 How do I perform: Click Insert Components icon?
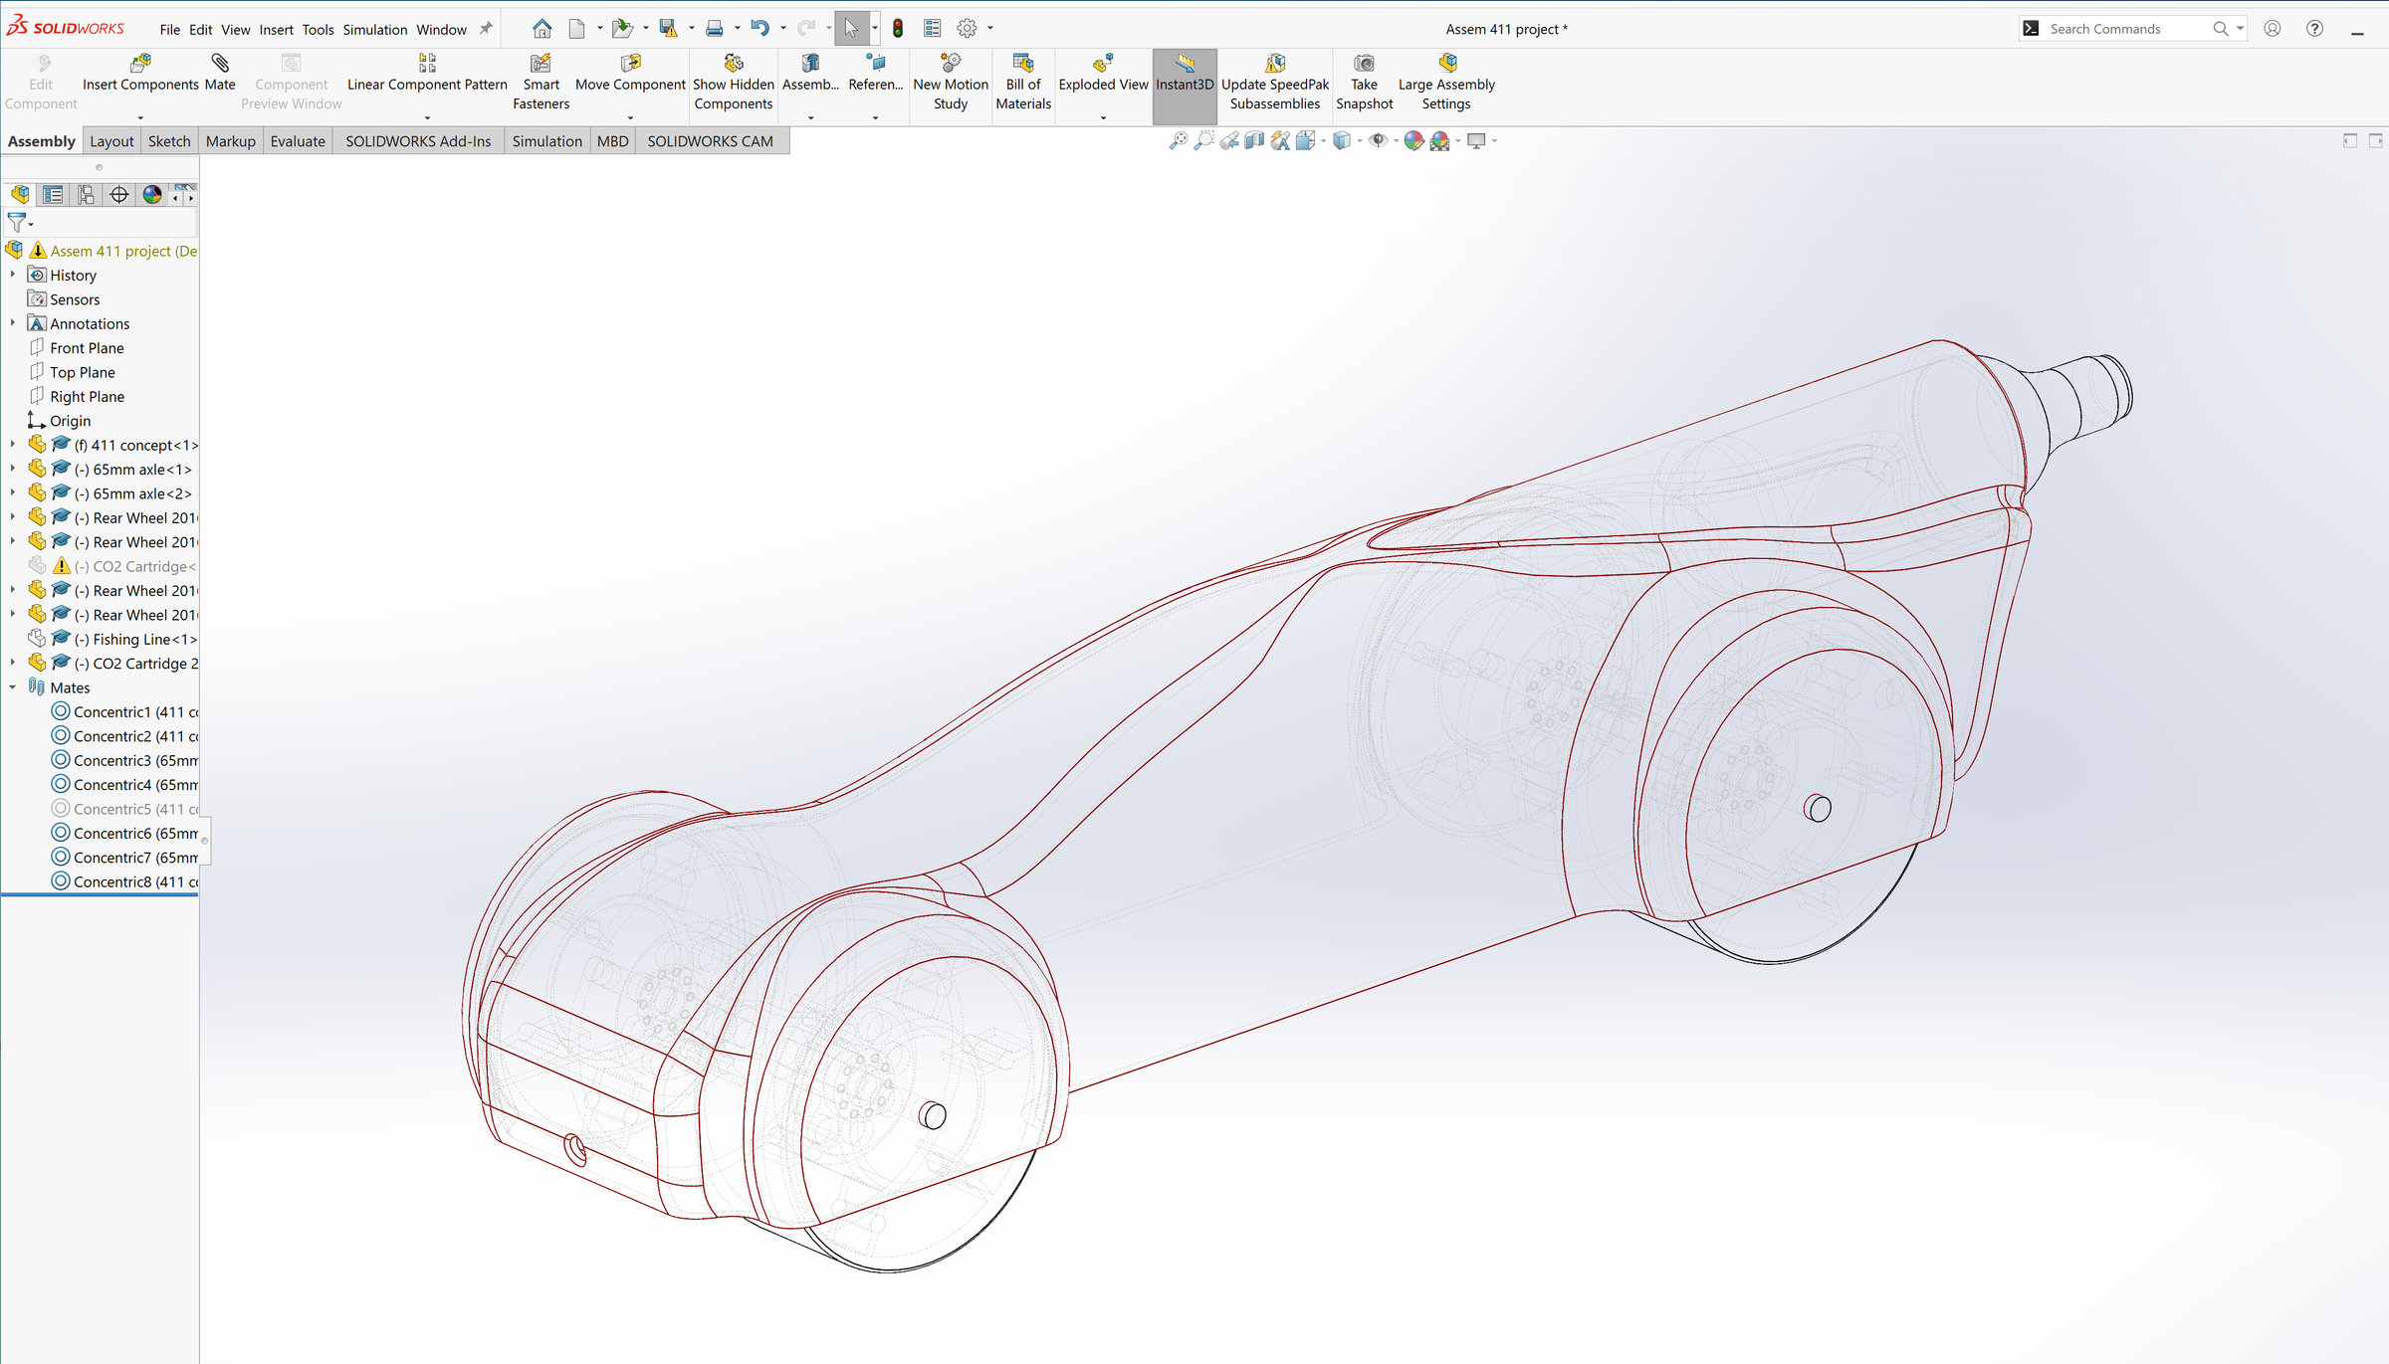(x=140, y=64)
